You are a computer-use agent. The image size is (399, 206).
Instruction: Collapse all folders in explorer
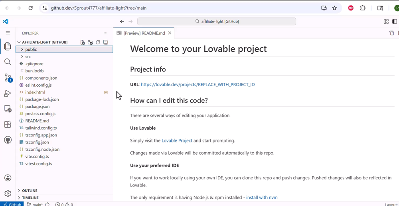[106, 43]
